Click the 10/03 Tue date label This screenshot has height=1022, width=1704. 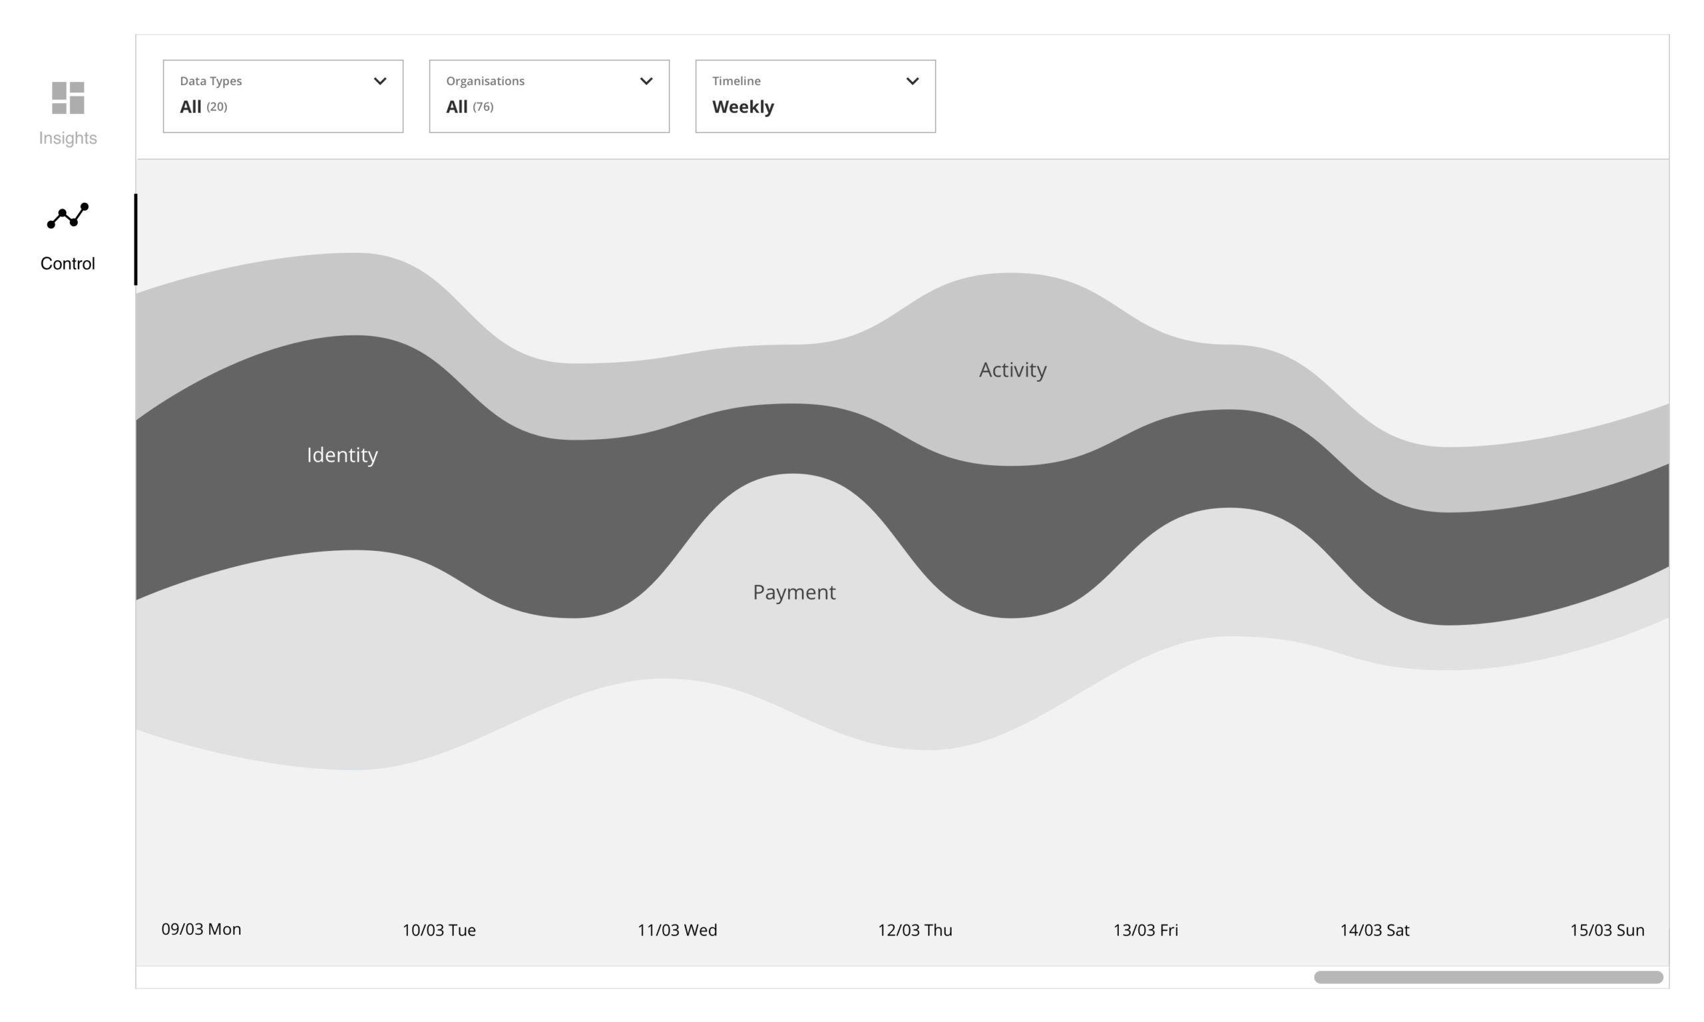(x=439, y=930)
